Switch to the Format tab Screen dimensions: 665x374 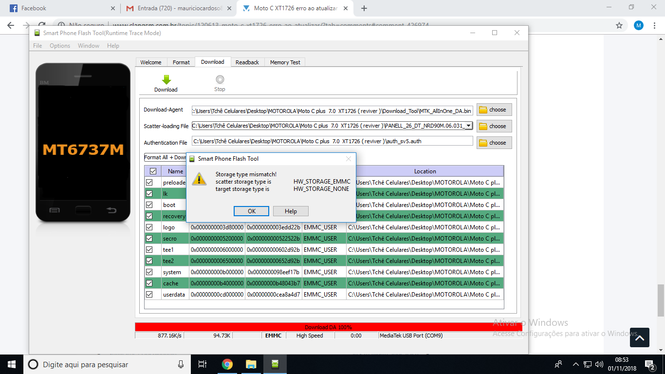point(181,62)
